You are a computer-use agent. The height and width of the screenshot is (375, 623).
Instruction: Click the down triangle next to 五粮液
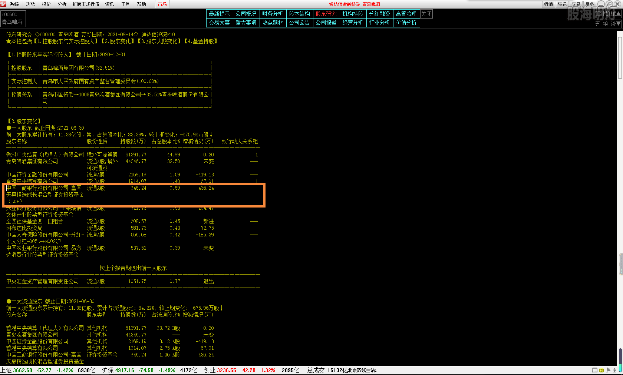coord(618,23)
